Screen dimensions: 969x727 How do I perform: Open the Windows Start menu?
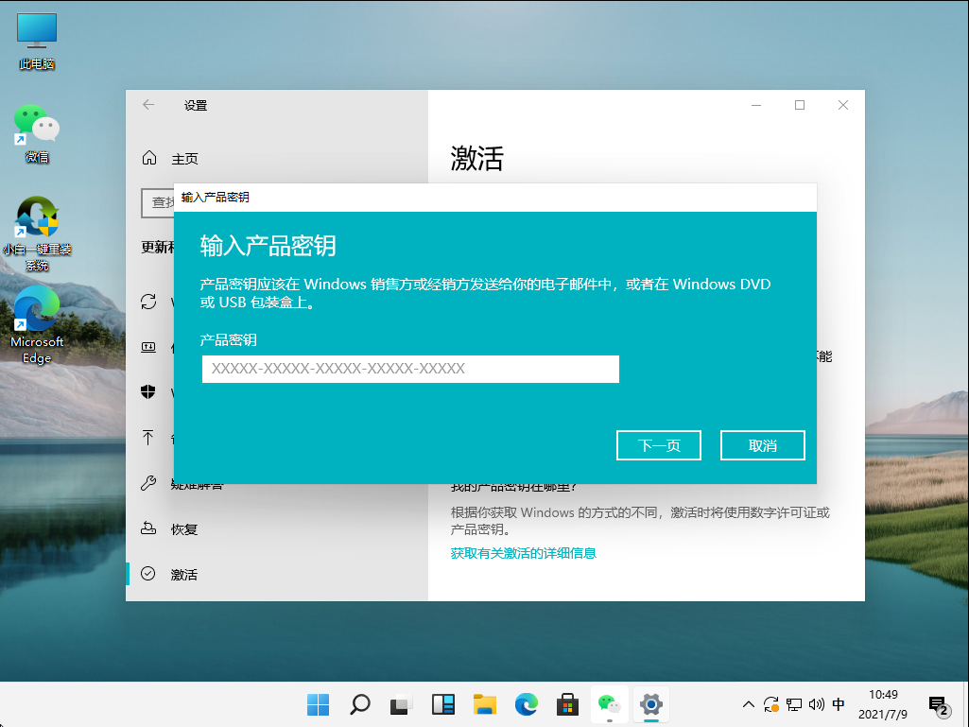tap(318, 704)
